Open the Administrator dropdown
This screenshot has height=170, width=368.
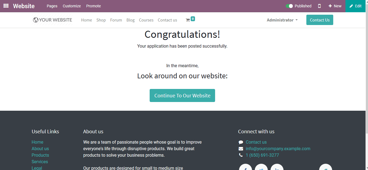[x=282, y=20]
